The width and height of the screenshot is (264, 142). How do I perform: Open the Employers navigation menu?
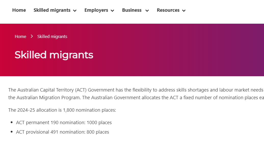[96, 10]
